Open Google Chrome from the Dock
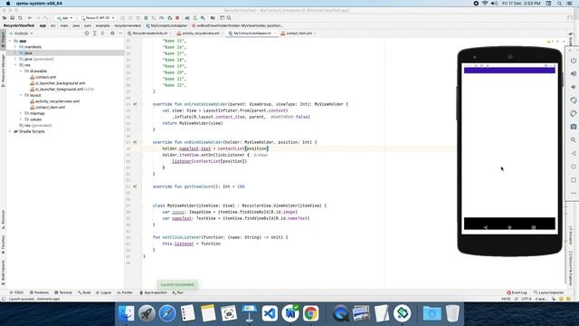The image size is (579, 326). point(310,313)
